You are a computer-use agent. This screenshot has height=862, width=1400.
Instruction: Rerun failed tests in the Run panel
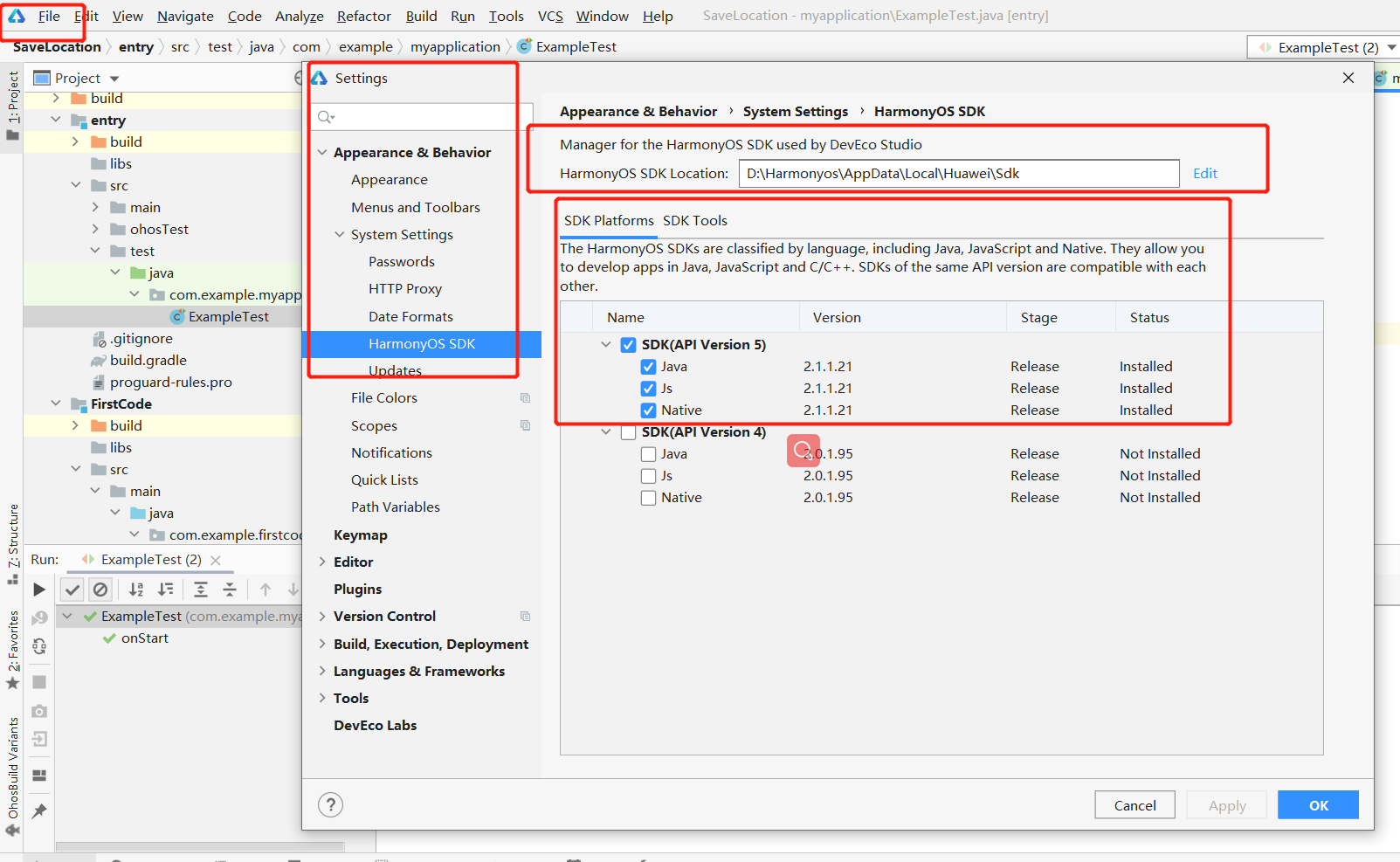coord(38,617)
